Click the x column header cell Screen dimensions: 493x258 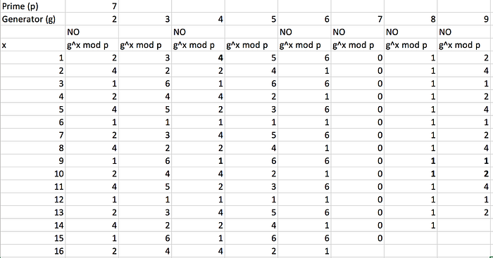pyautogui.click(x=32, y=45)
